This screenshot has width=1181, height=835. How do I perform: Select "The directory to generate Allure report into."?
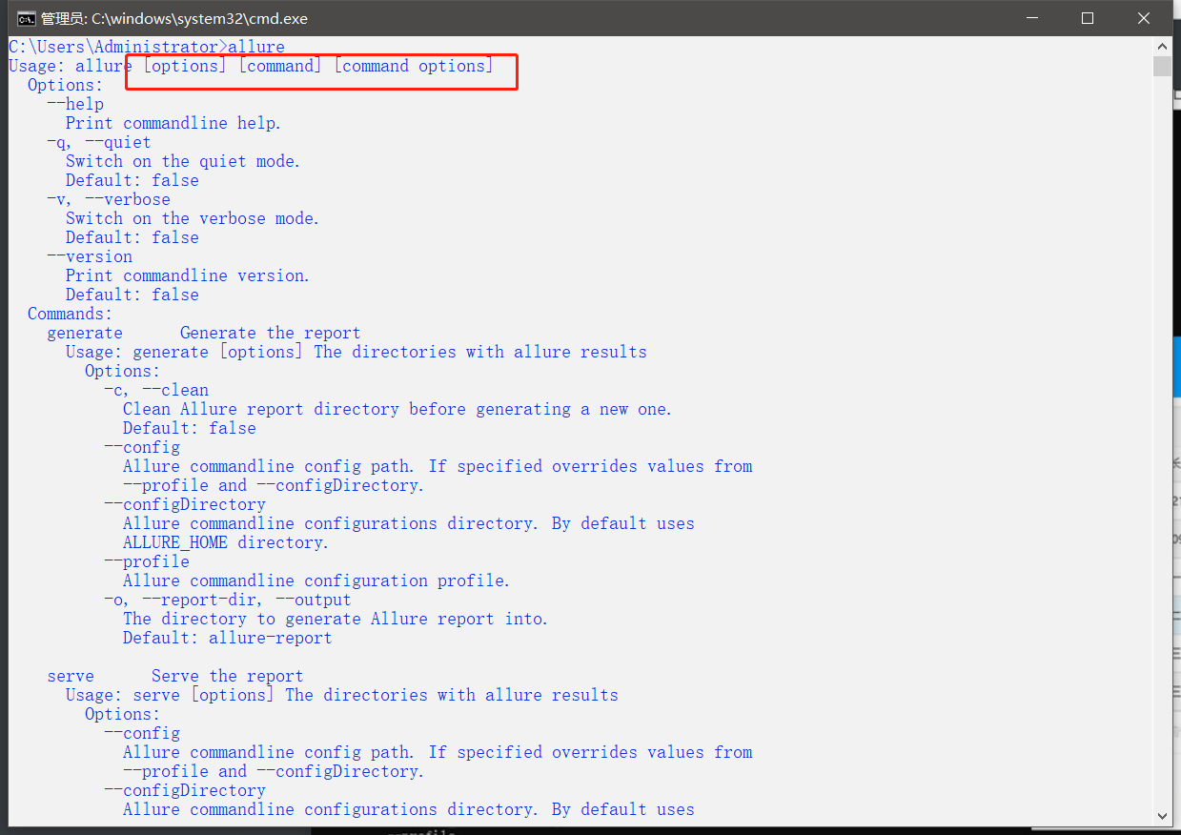(x=336, y=619)
